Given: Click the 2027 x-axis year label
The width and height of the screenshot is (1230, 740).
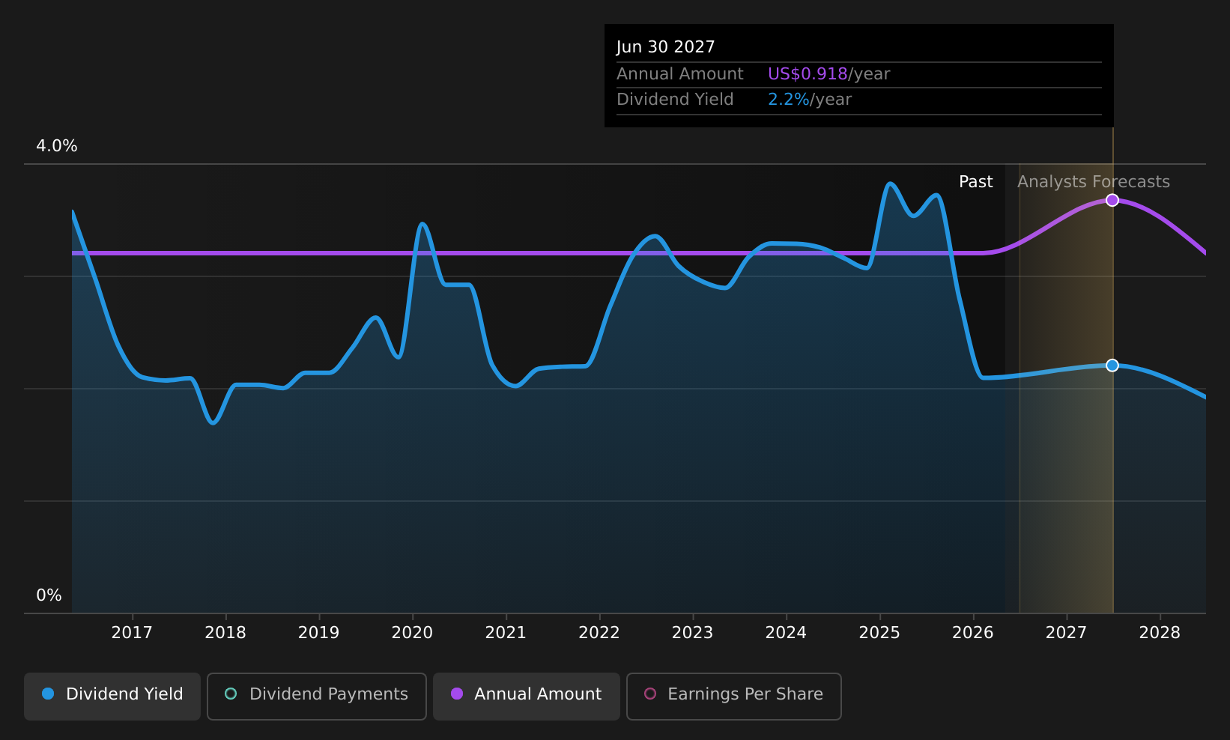Looking at the screenshot, I should pos(1066,633).
